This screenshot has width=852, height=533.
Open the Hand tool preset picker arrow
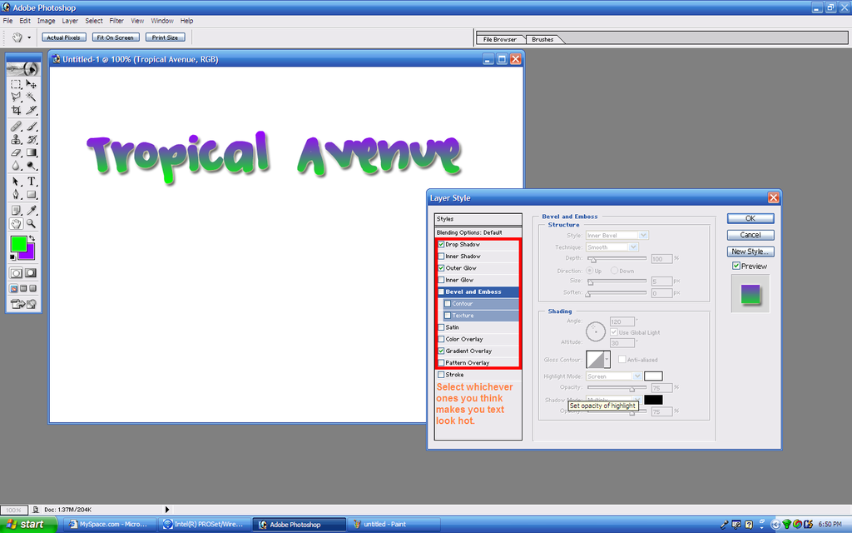(29, 37)
